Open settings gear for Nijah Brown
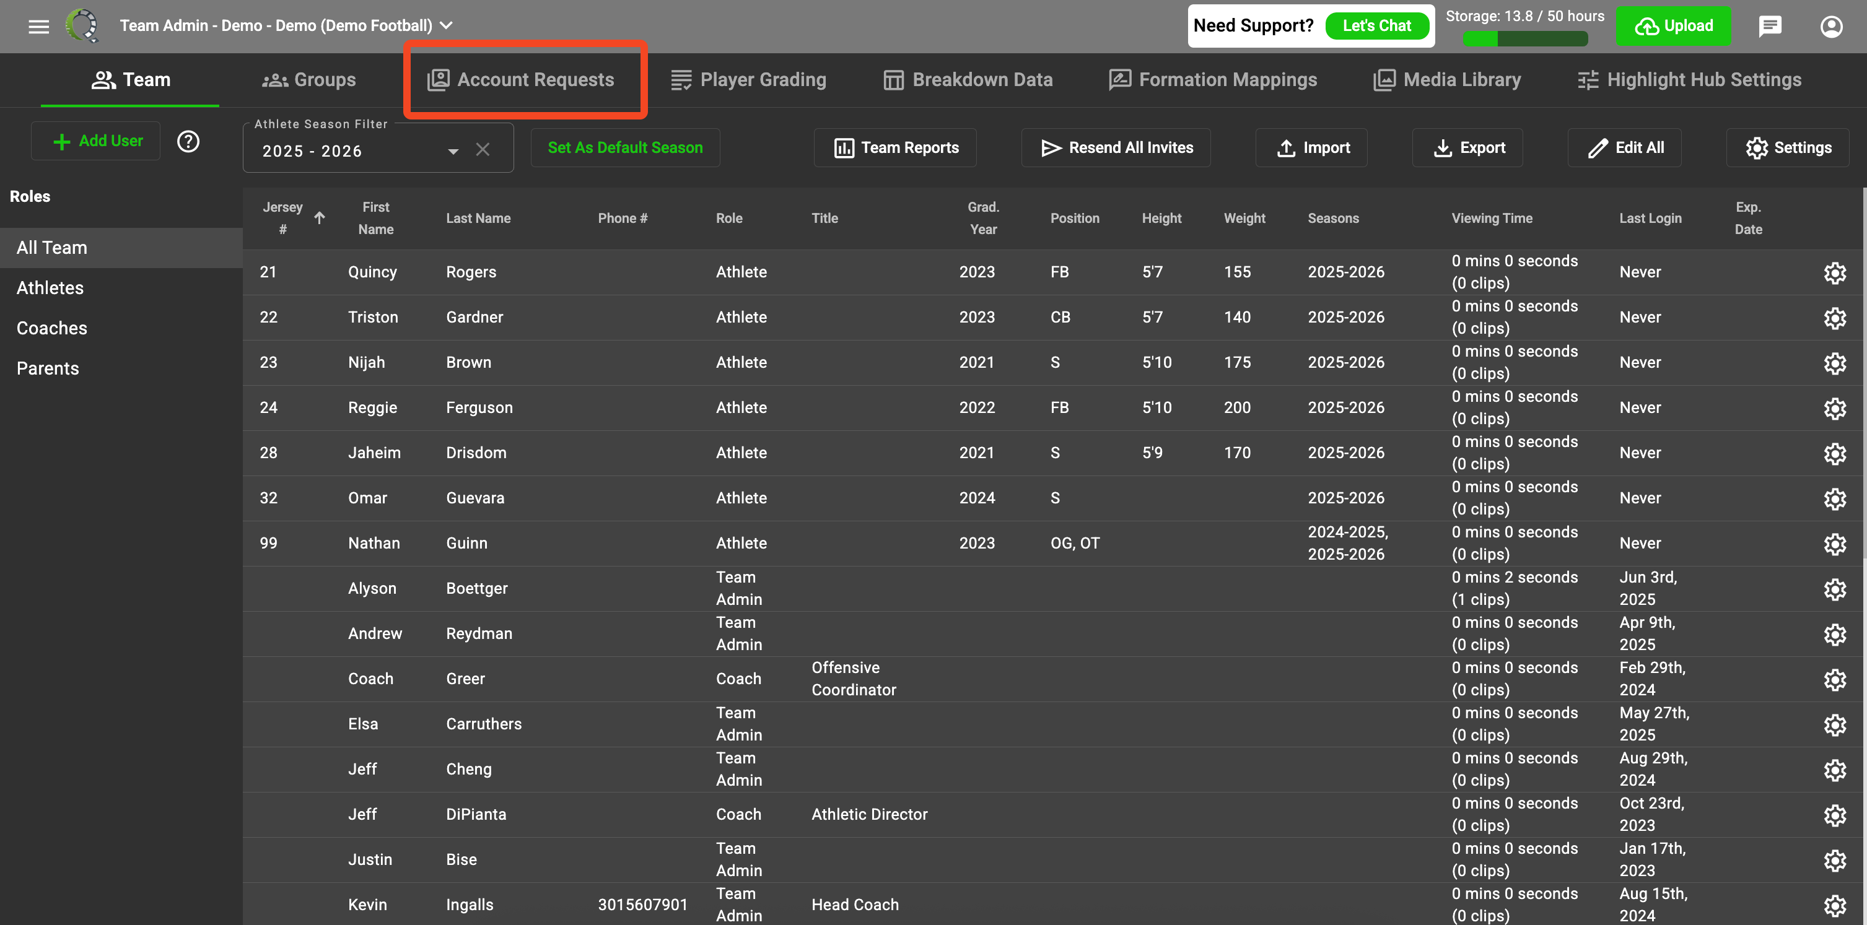The height and width of the screenshot is (925, 1867). pyautogui.click(x=1834, y=363)
